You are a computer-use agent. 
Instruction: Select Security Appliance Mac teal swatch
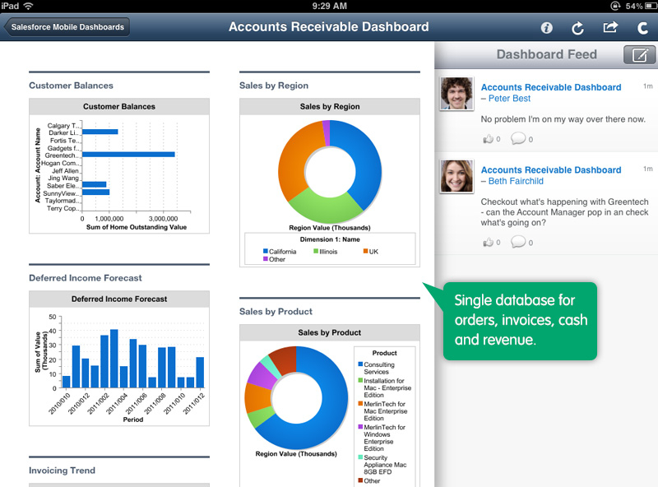pyautogui.click(x=360, y=457)
